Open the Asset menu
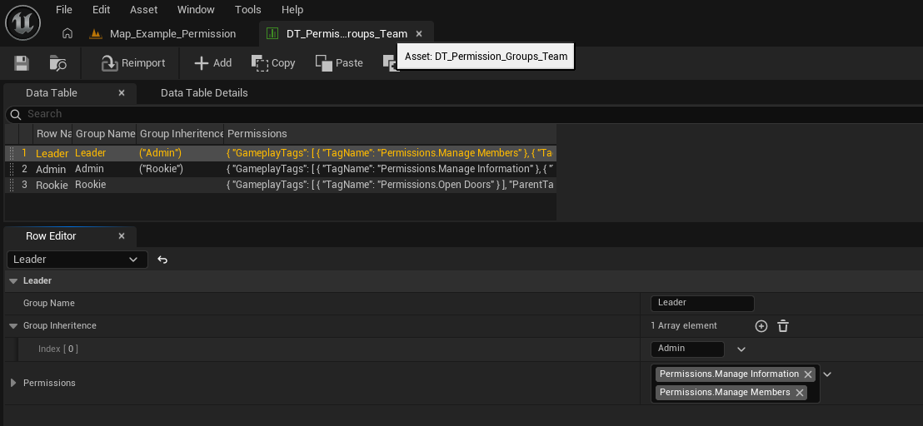The height and width of the screenshot is (426, 923). coord(143,10)
